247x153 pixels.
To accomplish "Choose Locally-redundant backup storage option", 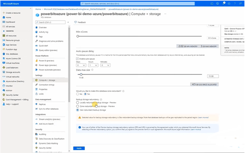I will coord(78,103).
